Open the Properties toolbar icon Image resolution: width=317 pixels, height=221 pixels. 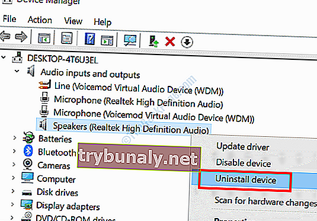[x=67, y=38]
